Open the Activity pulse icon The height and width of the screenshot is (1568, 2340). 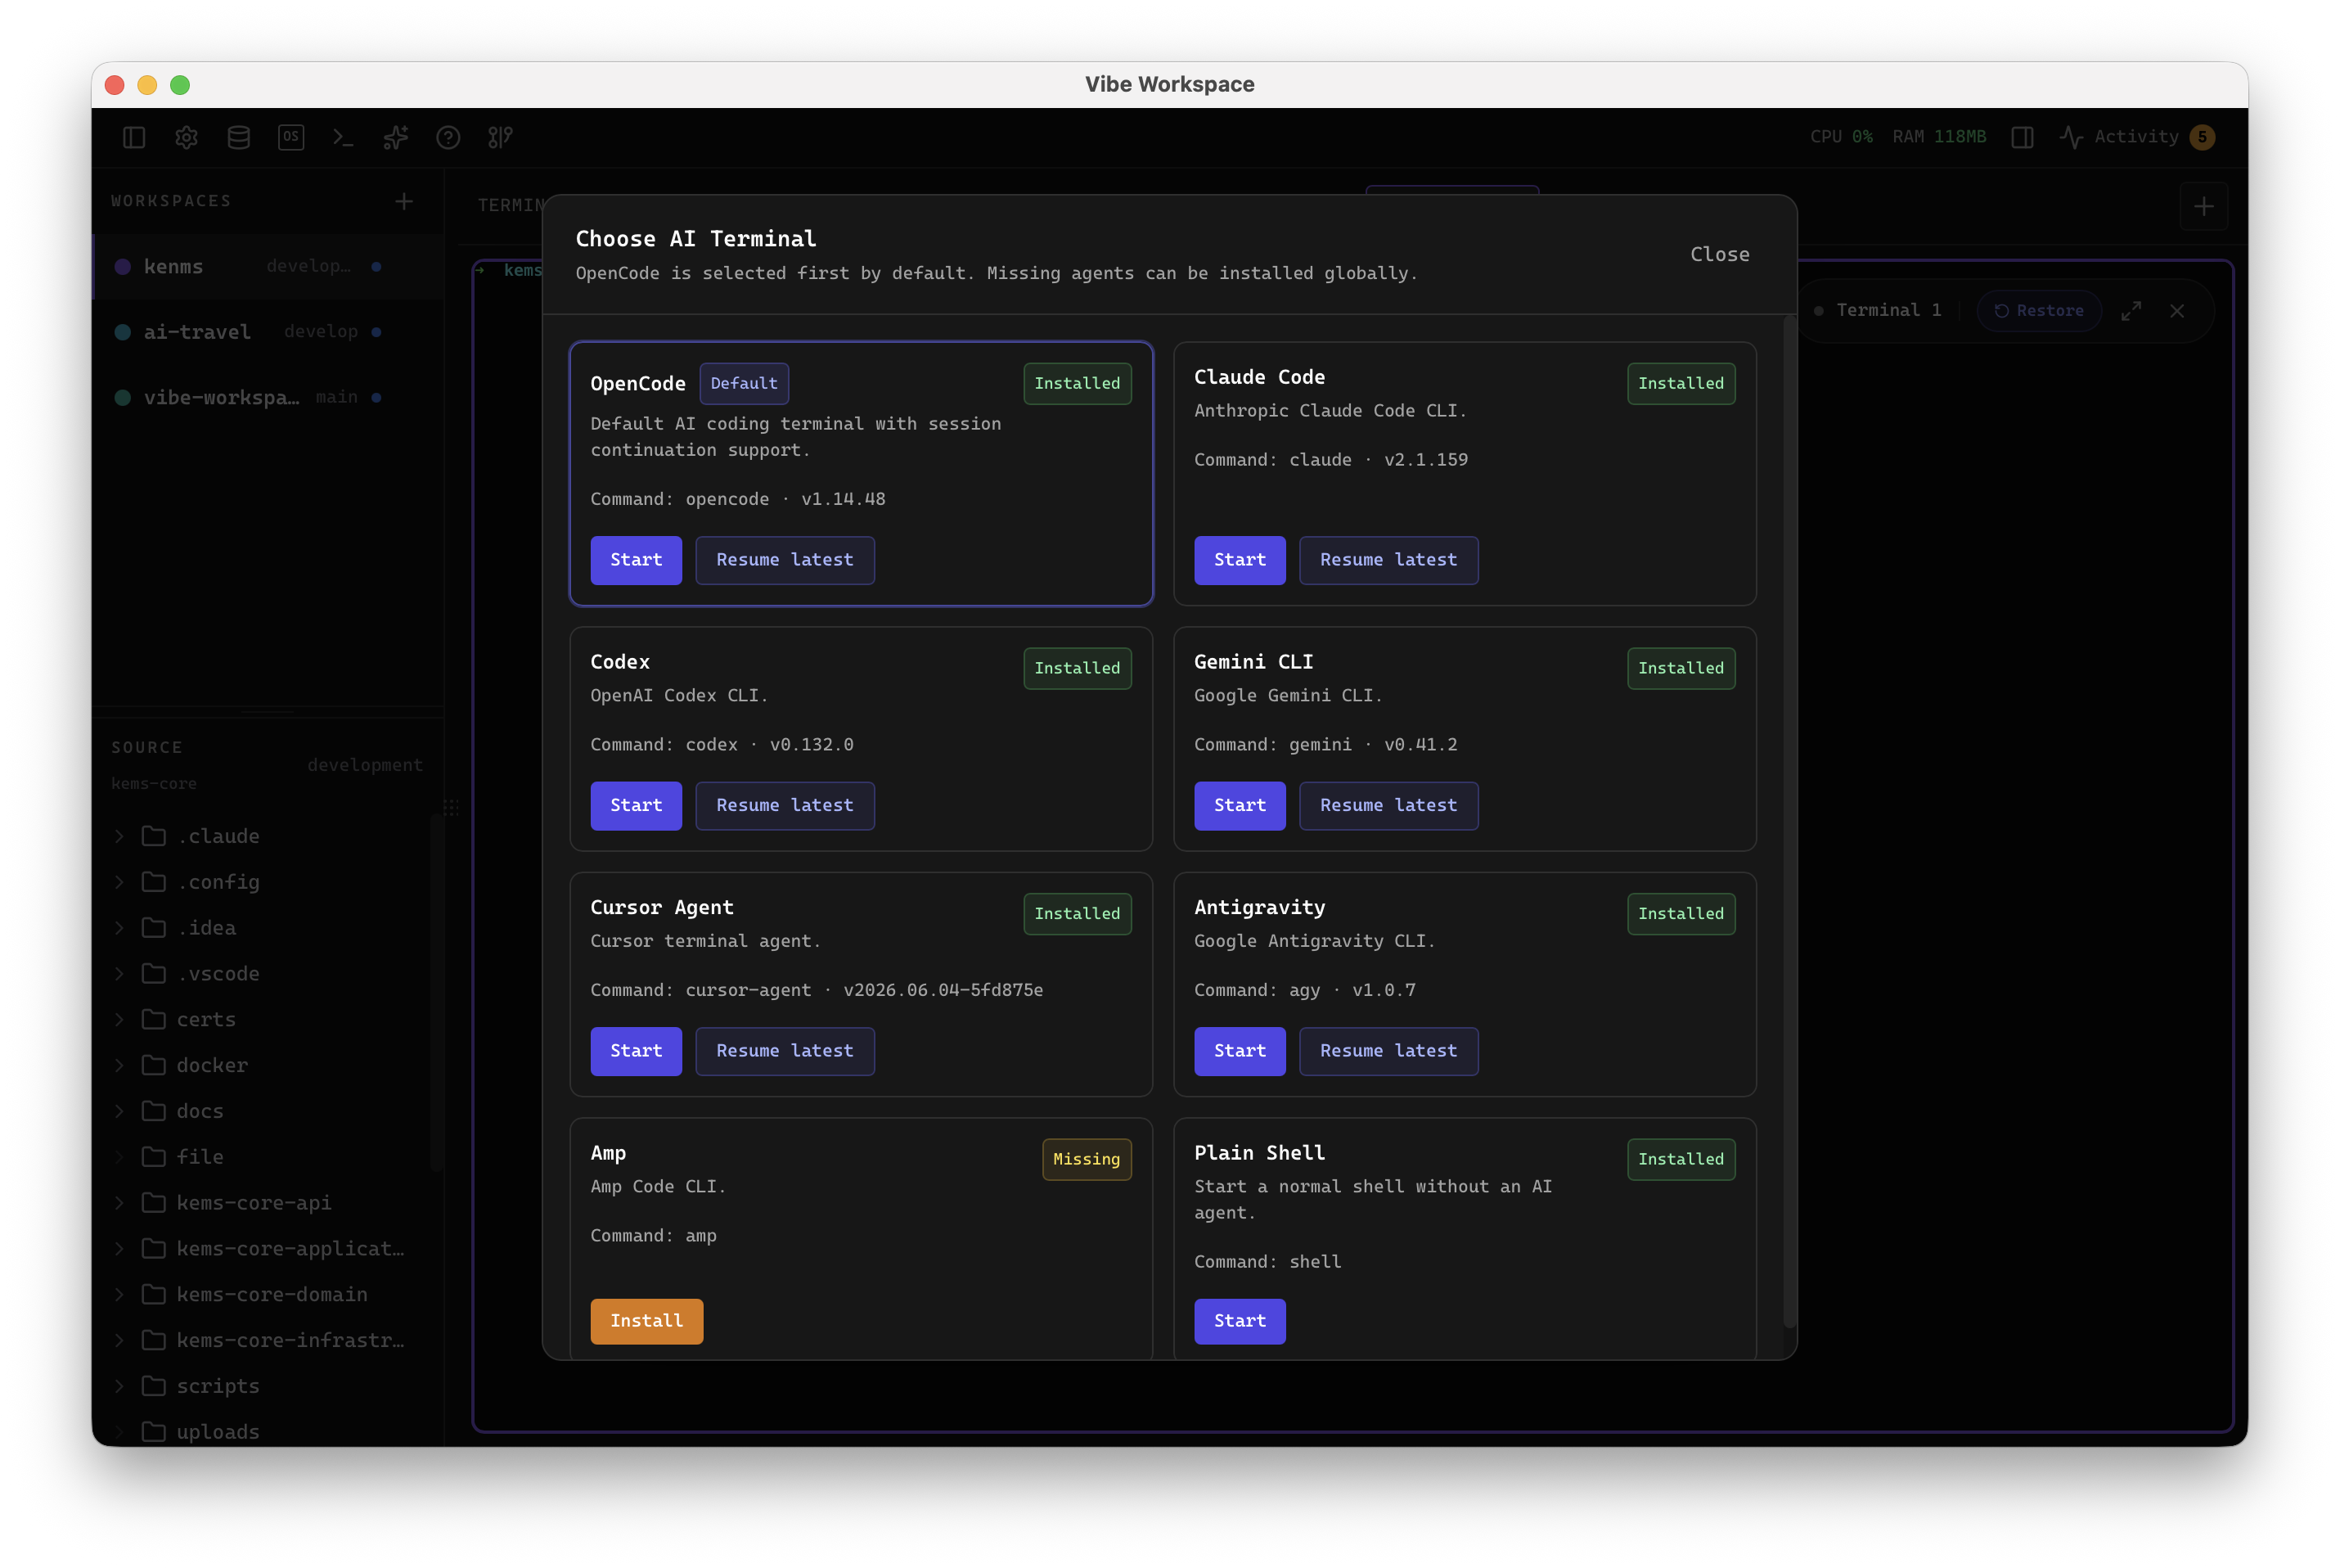point(2071,137)
